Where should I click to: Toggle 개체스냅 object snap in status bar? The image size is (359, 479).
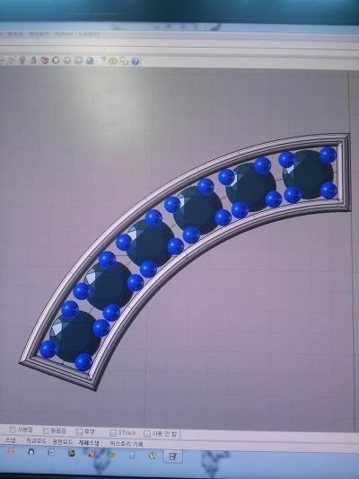coord(89,443)
